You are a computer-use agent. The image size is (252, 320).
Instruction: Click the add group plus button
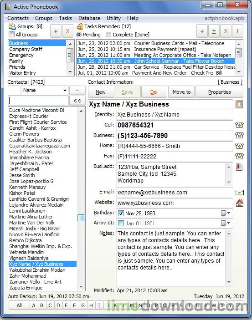click(56, 31)
